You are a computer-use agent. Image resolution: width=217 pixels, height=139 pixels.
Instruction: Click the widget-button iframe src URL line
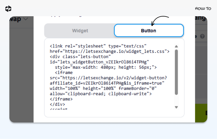point(108,78)
